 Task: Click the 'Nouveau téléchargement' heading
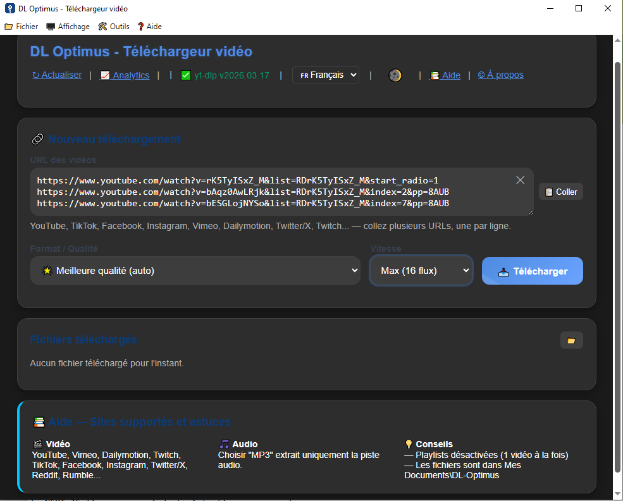[114, 139]
